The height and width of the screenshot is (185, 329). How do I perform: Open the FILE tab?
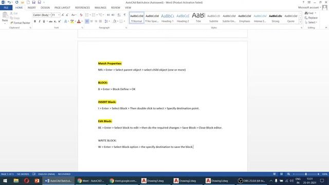tap(6, 8)
